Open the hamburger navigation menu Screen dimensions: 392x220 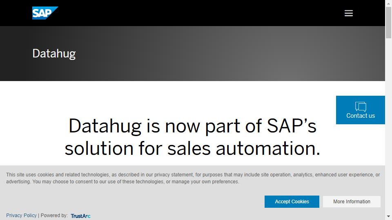pos(348,13)
